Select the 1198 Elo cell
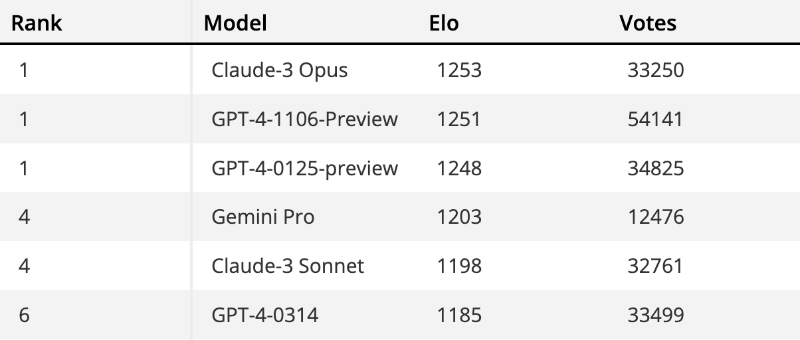Image resolution: width=800 pixels, height=340 pixels. pos(459,266)
